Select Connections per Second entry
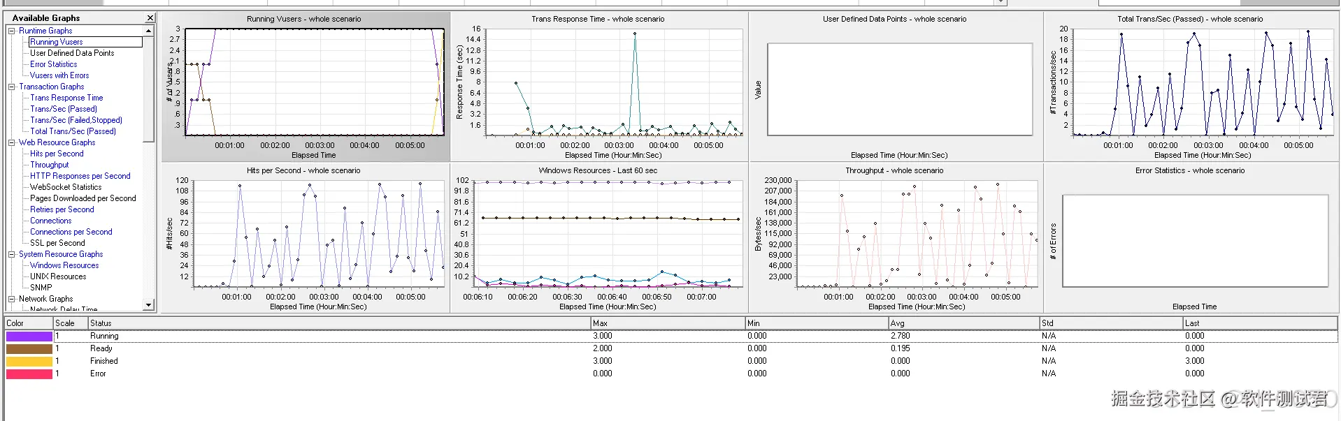 pos(71,232)
